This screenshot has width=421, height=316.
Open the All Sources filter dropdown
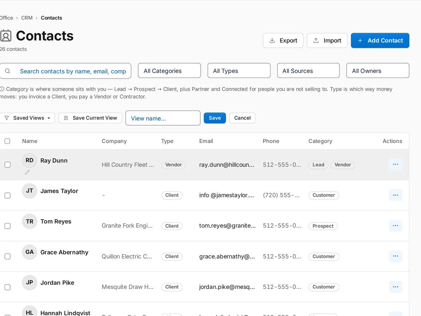[308, 70]
